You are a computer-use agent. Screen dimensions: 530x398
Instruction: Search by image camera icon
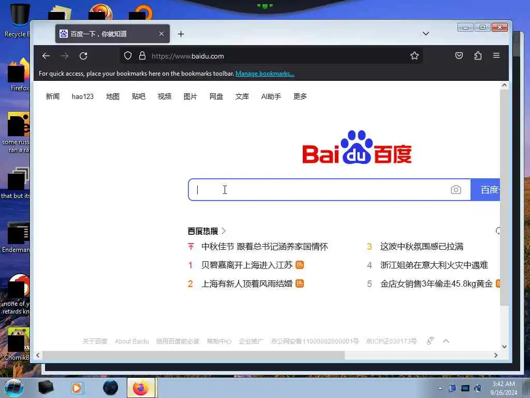pos(455,190)
